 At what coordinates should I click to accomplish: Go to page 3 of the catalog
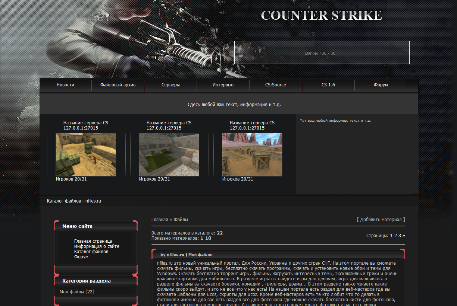pyautogui.click(x=400, y=236)
